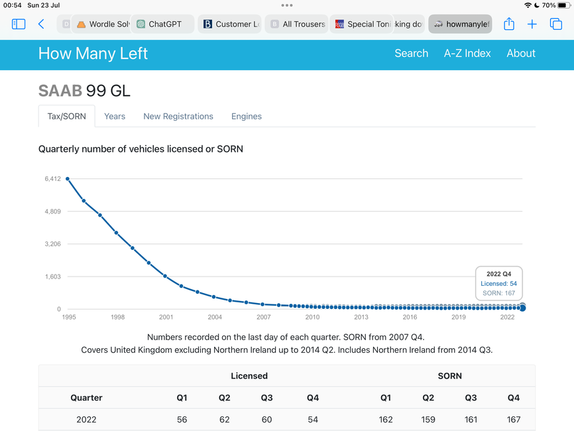Image resolution: width=574 pixels, height=431 pixels.
Task: Switch to the Wordle Solver tab
Action: click(x=101, y=24)
